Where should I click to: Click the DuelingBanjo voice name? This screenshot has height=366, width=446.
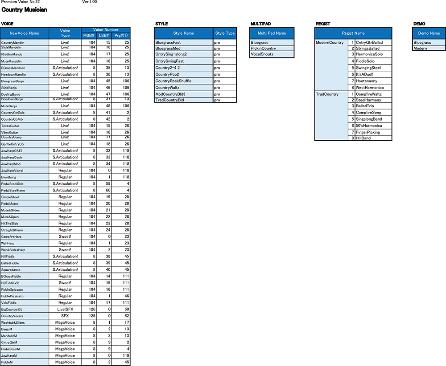point(25,94)
